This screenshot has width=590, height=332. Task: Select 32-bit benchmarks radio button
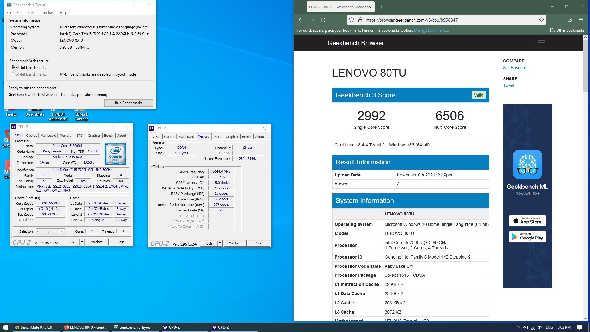tap(13, 68)
